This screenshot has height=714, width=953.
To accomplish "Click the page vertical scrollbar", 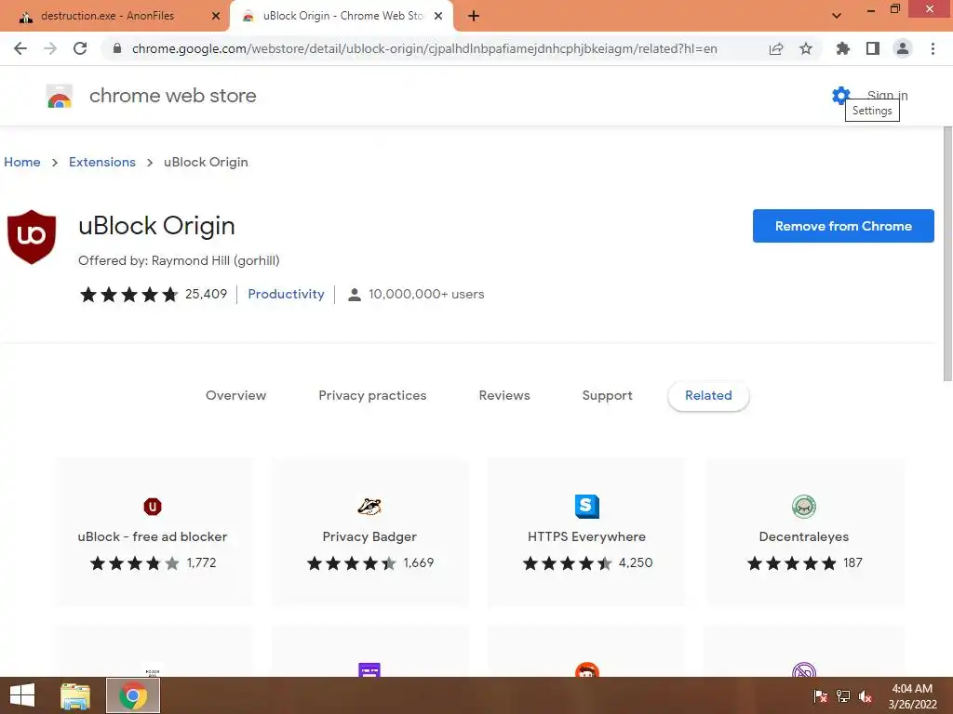I will coord(946,255).
